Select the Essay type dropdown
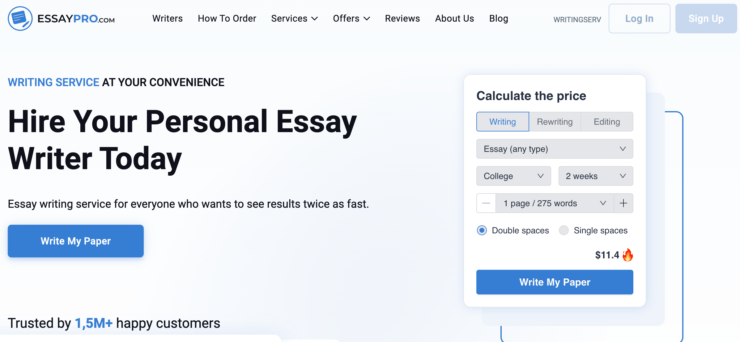This screenshot has height=342, width=740. [555, 149]
